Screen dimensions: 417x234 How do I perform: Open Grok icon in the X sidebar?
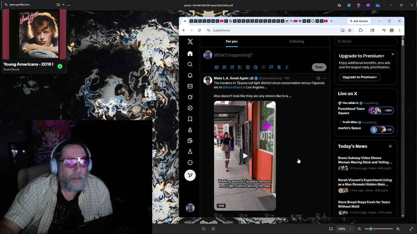(x=190, y=97)
